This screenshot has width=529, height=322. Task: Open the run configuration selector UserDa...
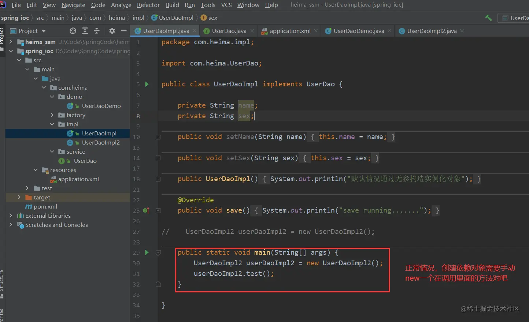point(514,18)
